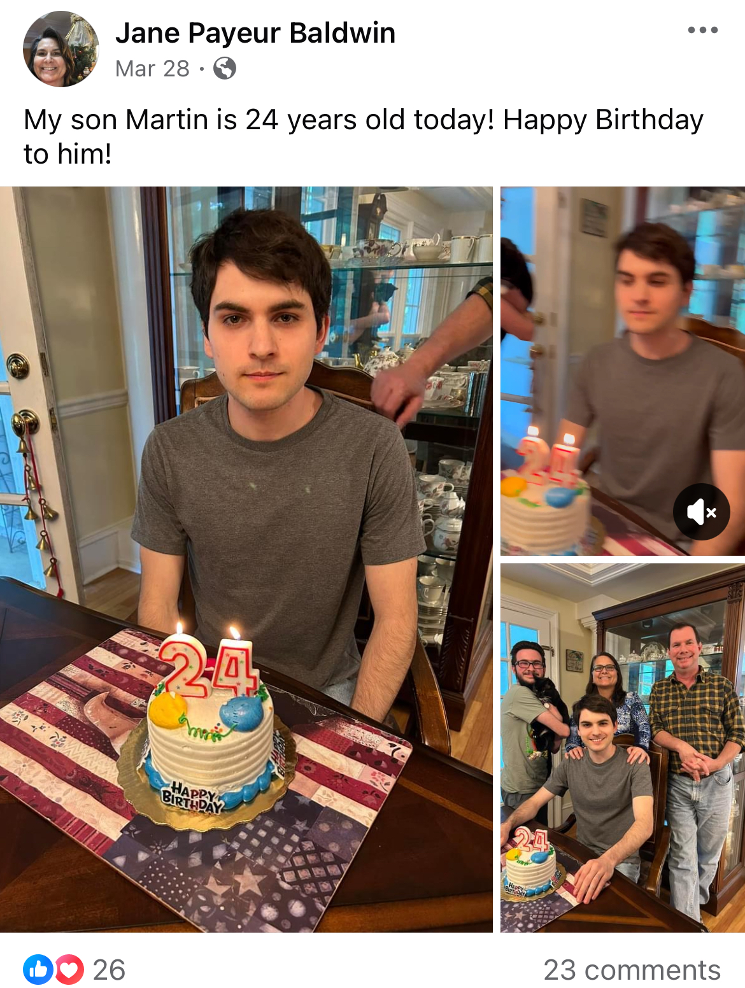Click the Mar 28 post date
The height and width of the screenshot is (988, 745).
pyautogui.click(x=152, y=68)
